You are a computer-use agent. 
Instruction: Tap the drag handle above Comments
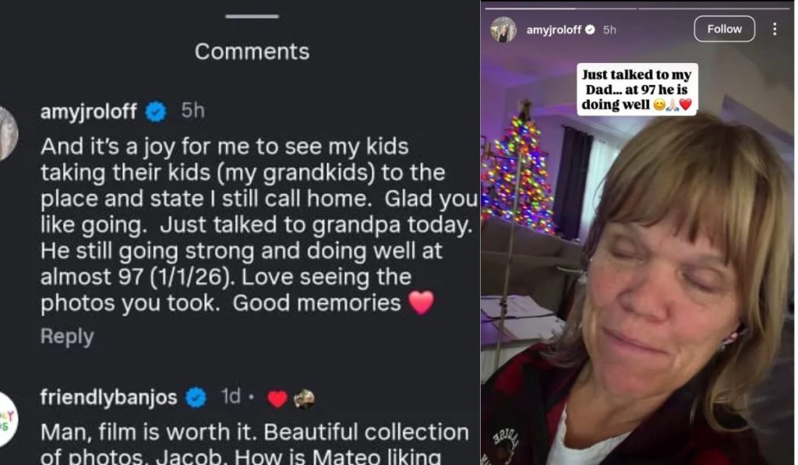[252, 16]
